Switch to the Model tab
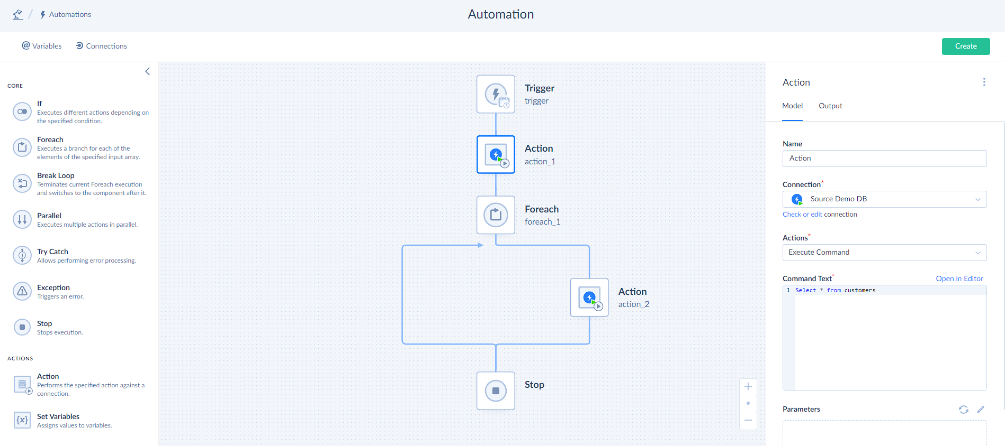 793,106
